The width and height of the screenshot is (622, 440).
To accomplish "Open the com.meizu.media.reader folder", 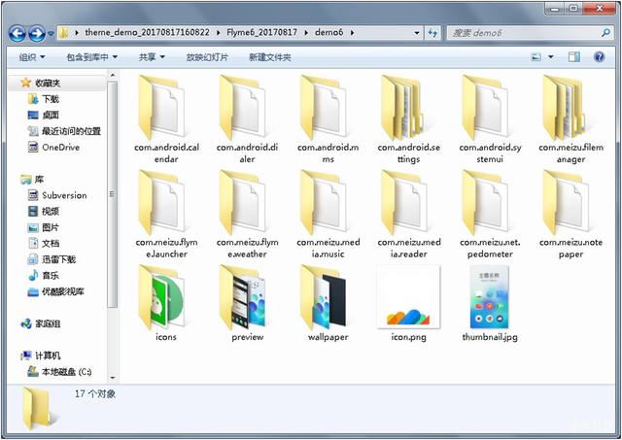I will point(409,214).
